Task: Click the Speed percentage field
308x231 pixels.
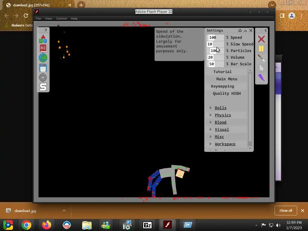Action: coord(215,37)
